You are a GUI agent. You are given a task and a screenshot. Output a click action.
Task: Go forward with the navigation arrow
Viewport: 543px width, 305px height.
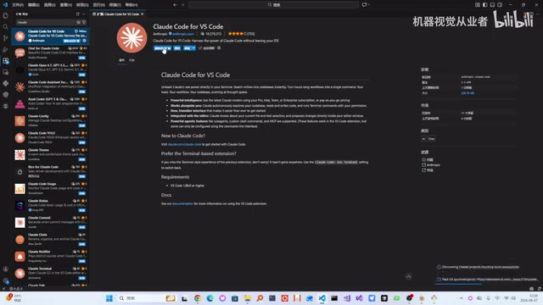point(183,5)
